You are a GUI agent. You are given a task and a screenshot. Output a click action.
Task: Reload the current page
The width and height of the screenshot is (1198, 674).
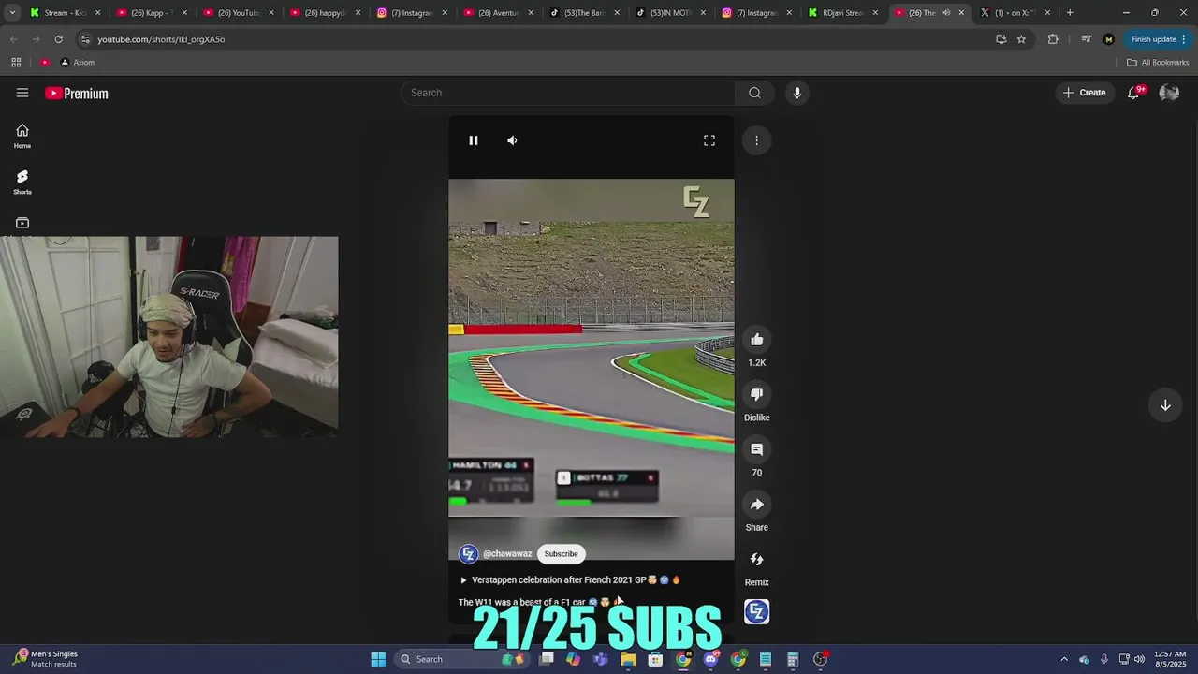click(x=58, y=39)
